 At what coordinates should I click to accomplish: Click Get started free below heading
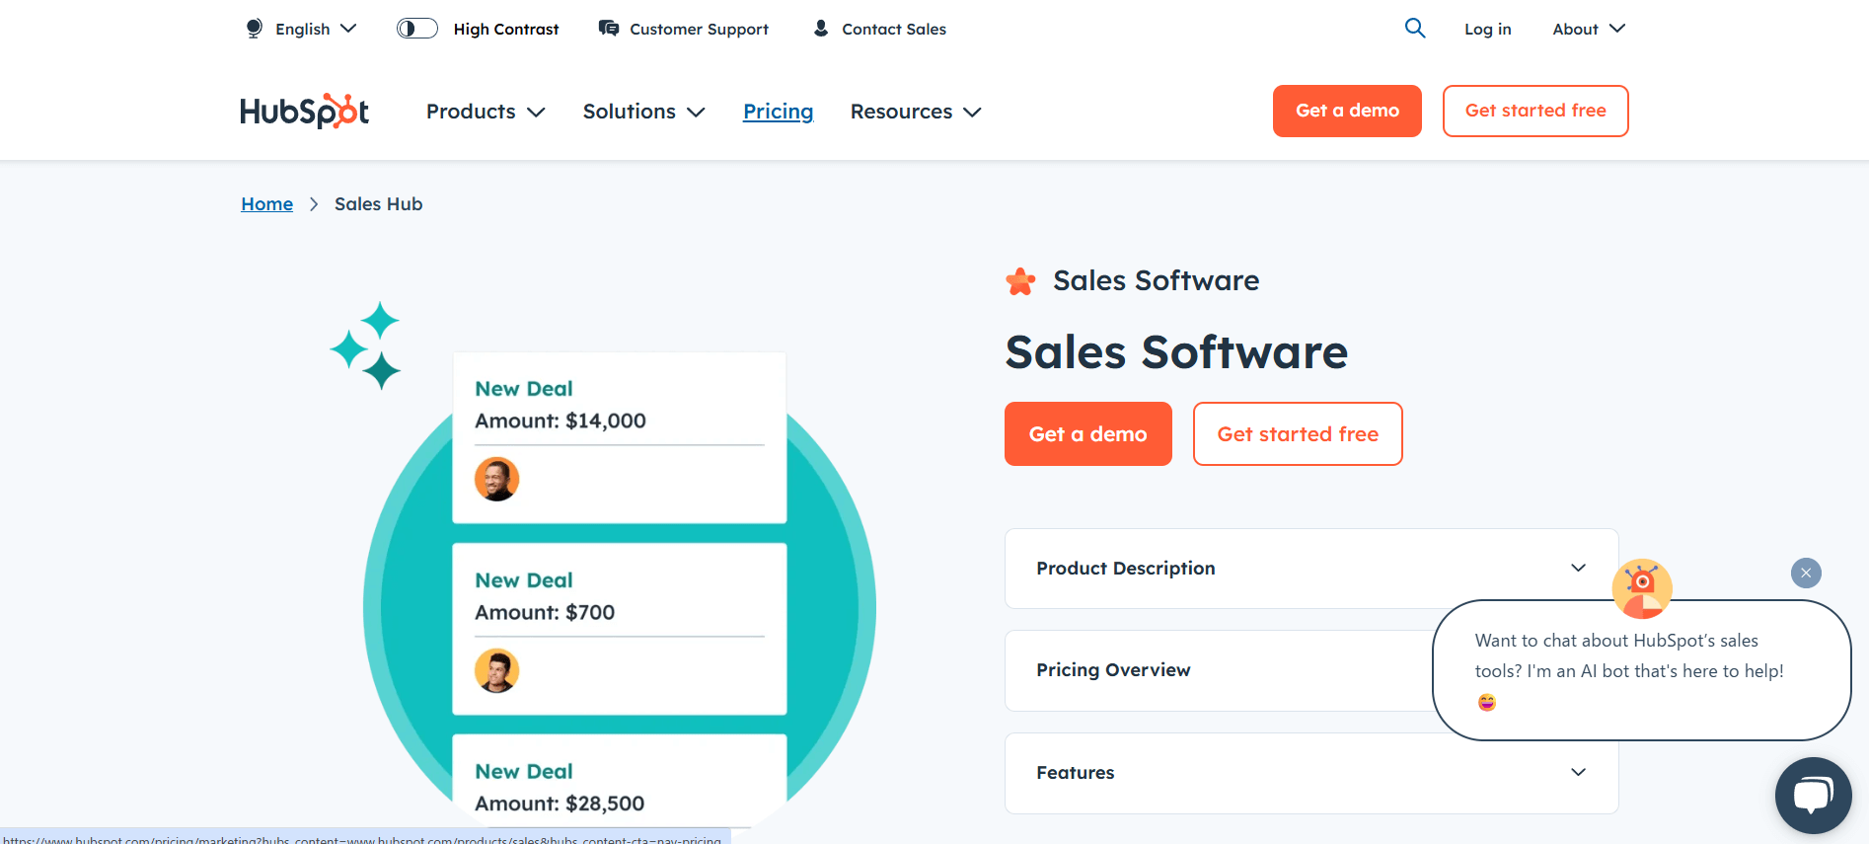click(x=1298, y=433)
